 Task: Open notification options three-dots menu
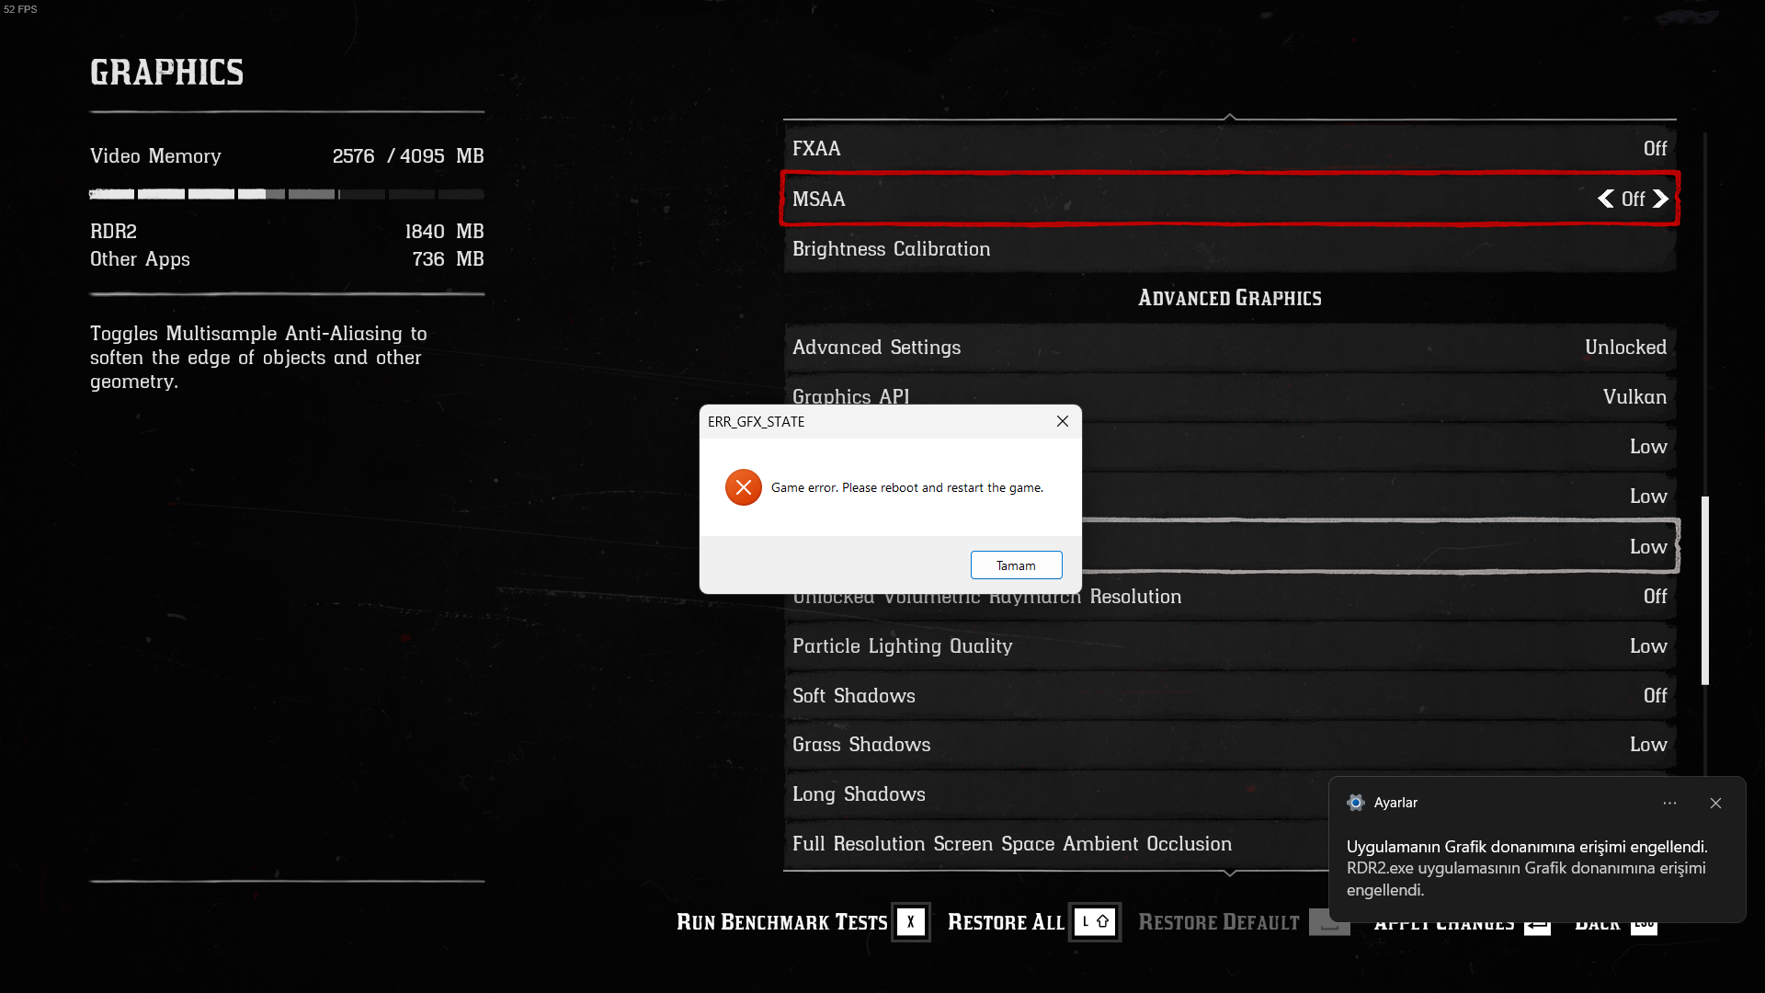[1669, 803]
